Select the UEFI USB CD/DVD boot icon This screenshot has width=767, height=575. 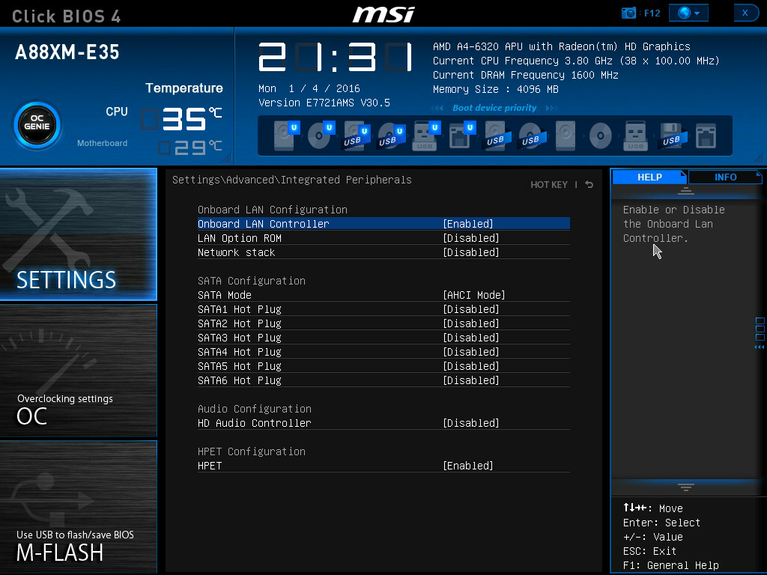click(392, 136)
